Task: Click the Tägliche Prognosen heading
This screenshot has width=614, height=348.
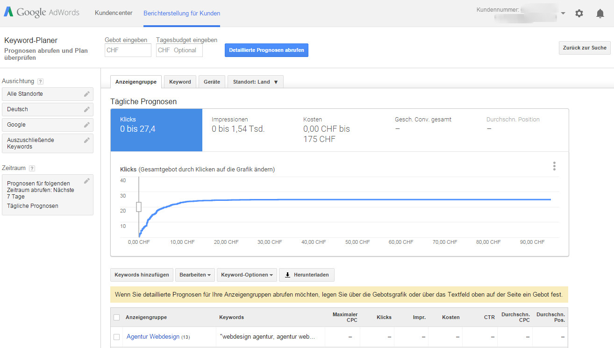Action: pos(143,101)
